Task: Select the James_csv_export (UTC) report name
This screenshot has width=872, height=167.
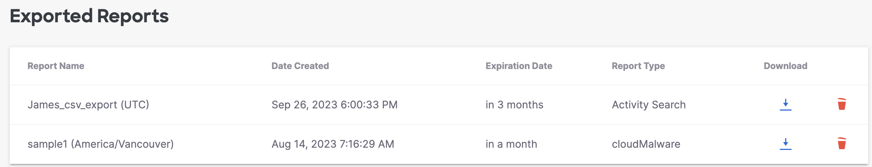Action: click(88, 105)
